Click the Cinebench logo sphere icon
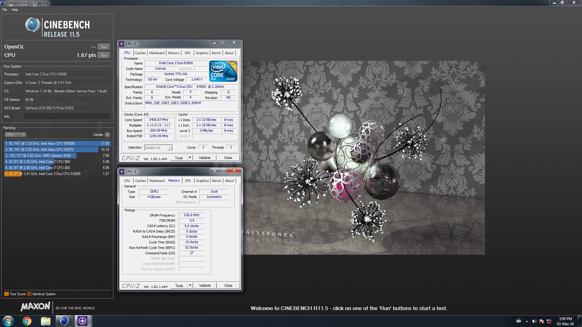 point(33,25)
